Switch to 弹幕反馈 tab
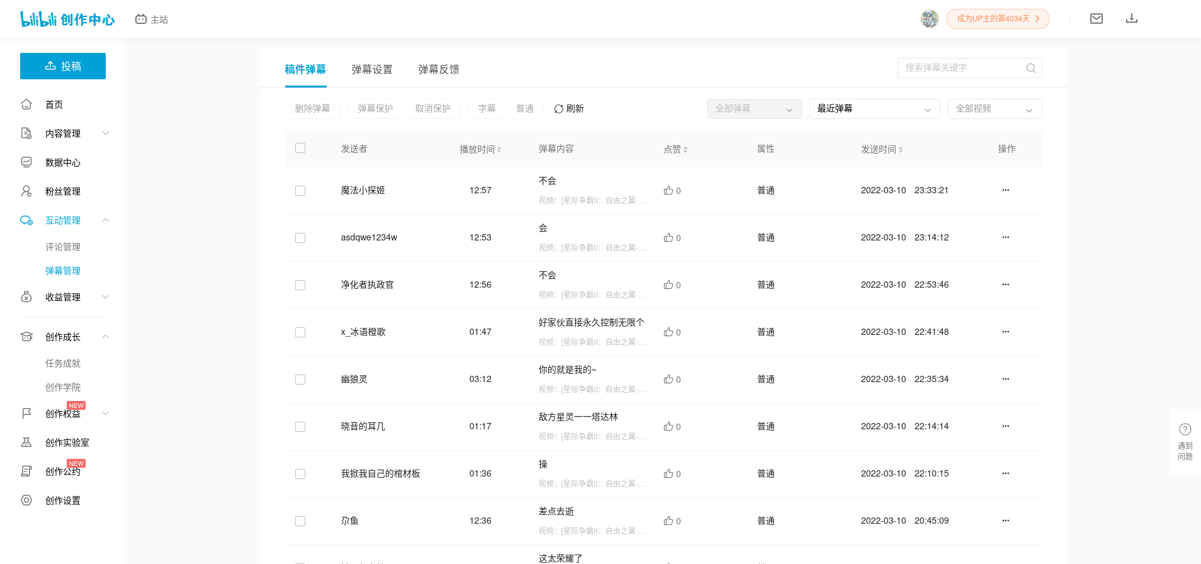 (439, 69)
